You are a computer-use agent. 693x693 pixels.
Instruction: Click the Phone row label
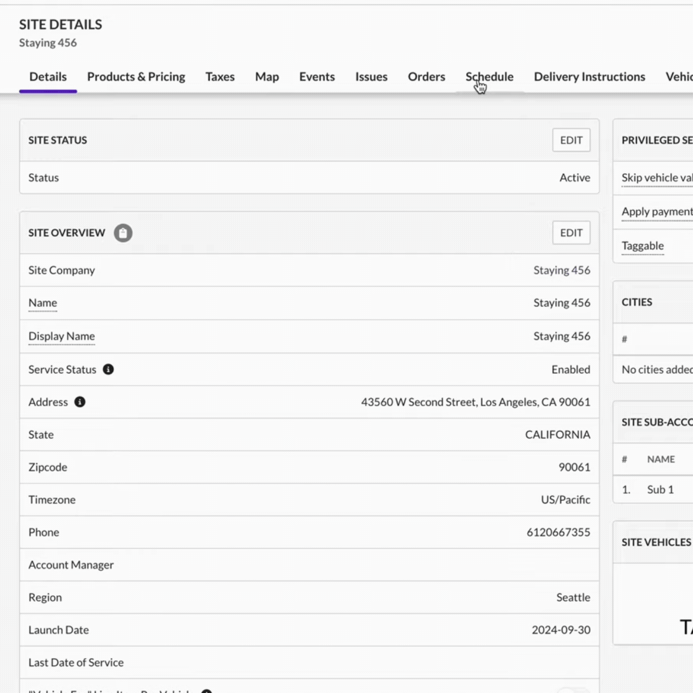click(x=44, y=532)
